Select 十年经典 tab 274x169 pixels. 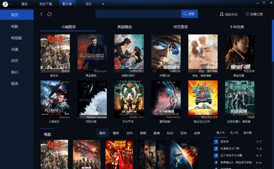click(237, 27)
